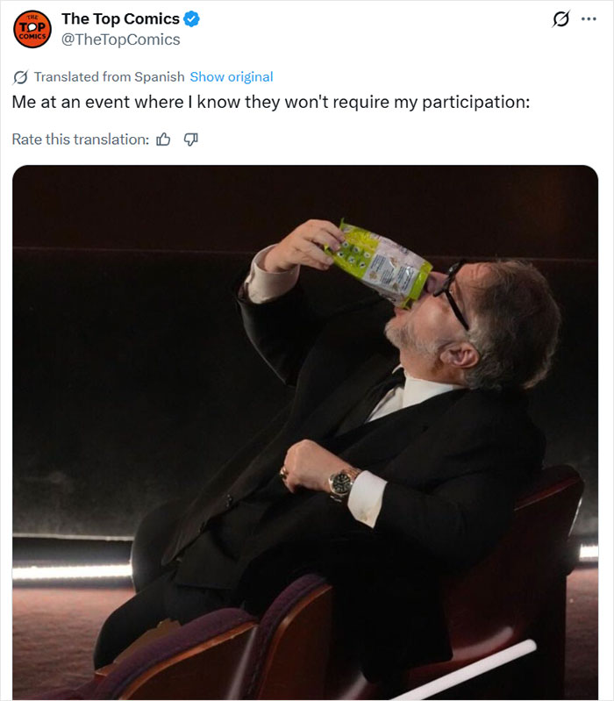Click "The Top Comics" display name
Image resolution: width=614 pixels, height=701 pixels.
point(120,19)
